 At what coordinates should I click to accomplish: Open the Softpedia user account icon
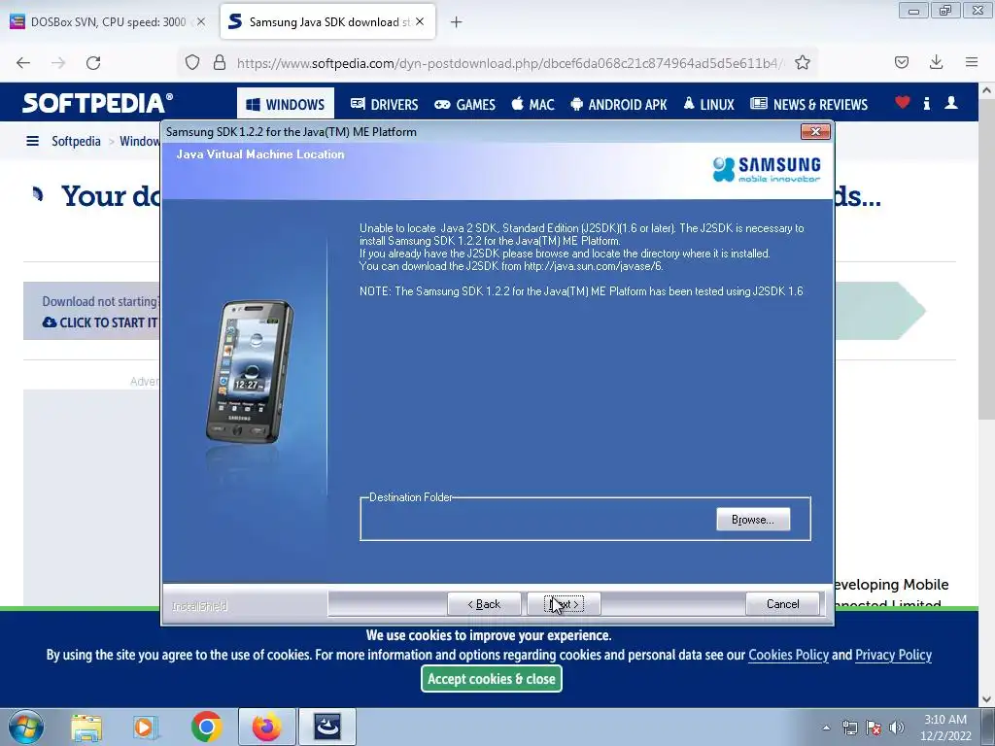[x=951, y=102]
